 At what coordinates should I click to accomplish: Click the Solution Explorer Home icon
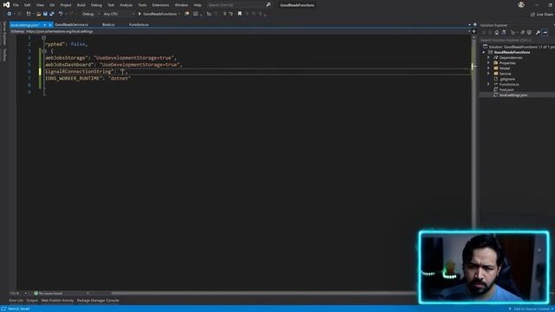click(497, 33)
